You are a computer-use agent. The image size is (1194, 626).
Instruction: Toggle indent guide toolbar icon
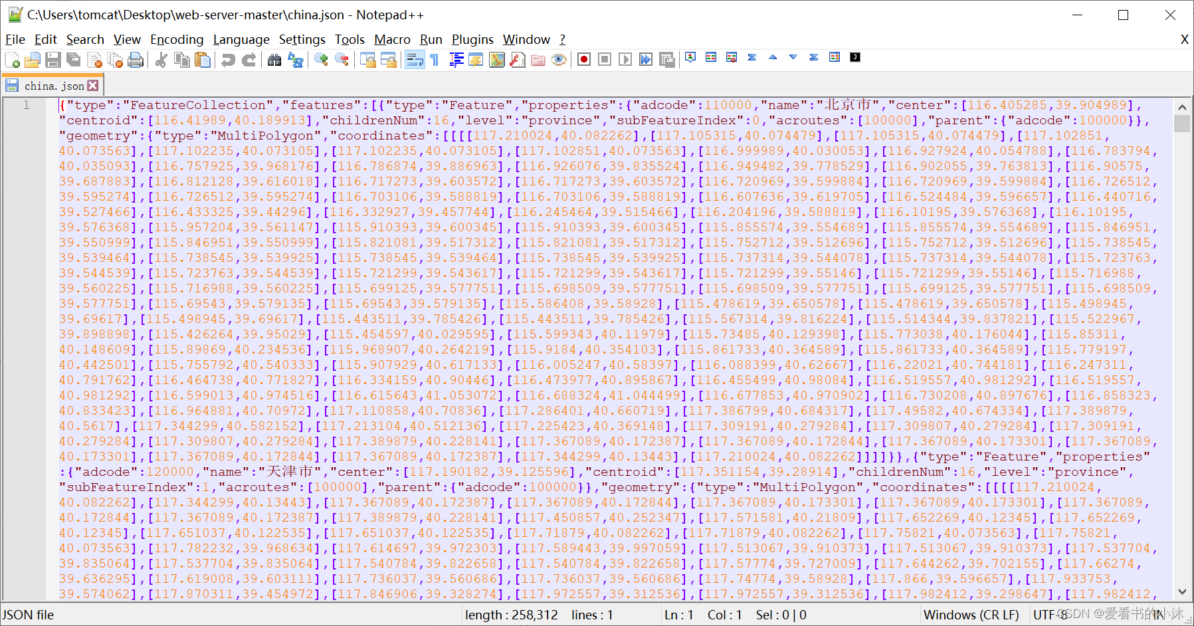point(456,60)
